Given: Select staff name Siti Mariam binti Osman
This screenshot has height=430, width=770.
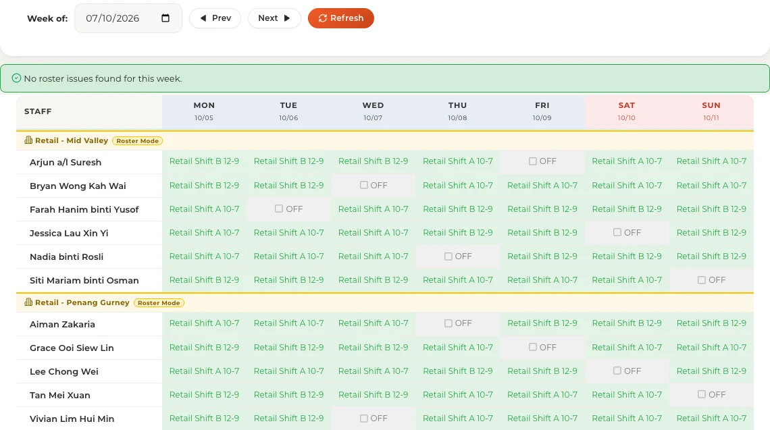Looking at the screenshot, I should [x=84, y=280].
